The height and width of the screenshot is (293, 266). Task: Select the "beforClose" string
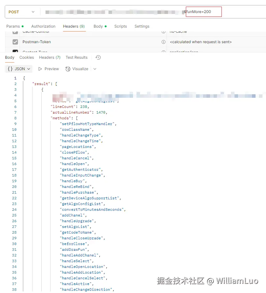click(73, 244)
